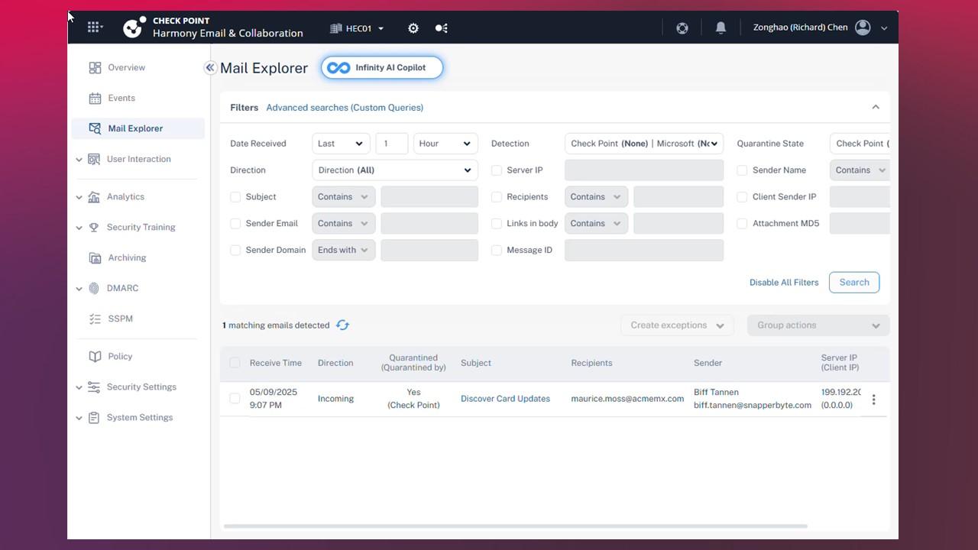Click the Overview dashboard icon
978x550 pixels.
(x=95, y=67)
